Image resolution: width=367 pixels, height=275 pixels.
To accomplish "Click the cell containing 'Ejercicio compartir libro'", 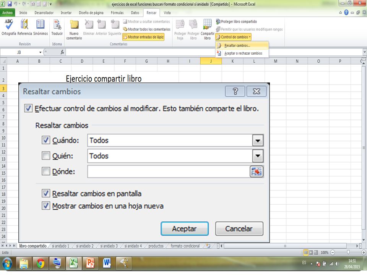I will (104, 78).
